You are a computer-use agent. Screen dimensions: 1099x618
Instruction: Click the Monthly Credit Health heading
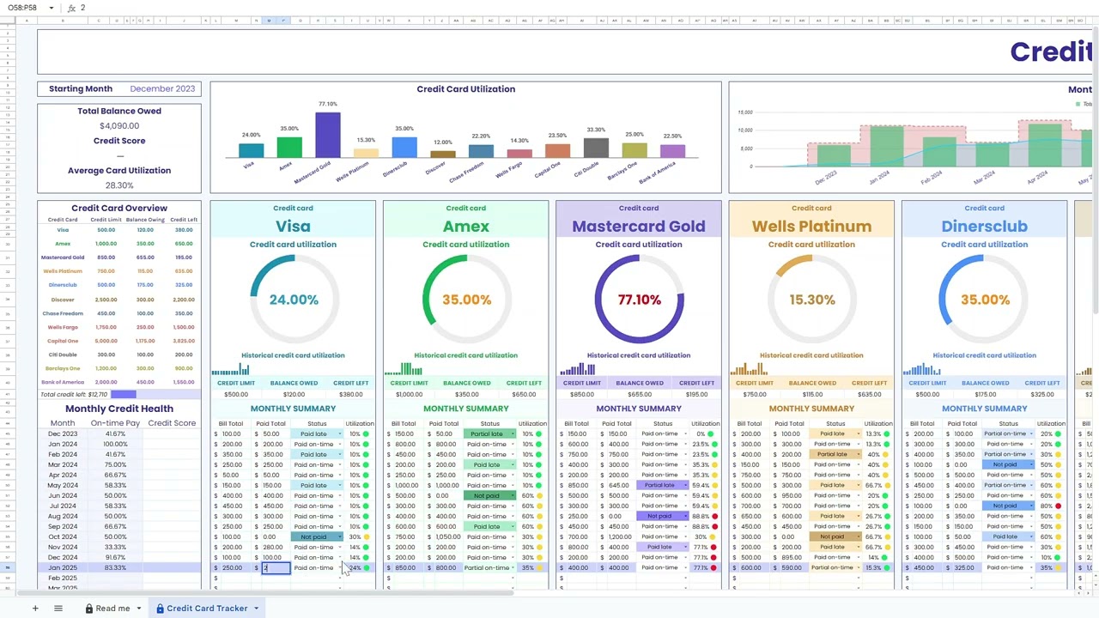pyautogui.click(x=119, y=409)
